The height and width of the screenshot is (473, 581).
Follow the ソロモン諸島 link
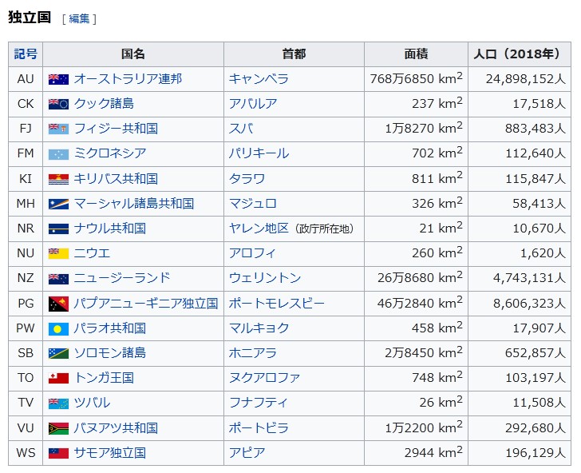coord(109,353)
